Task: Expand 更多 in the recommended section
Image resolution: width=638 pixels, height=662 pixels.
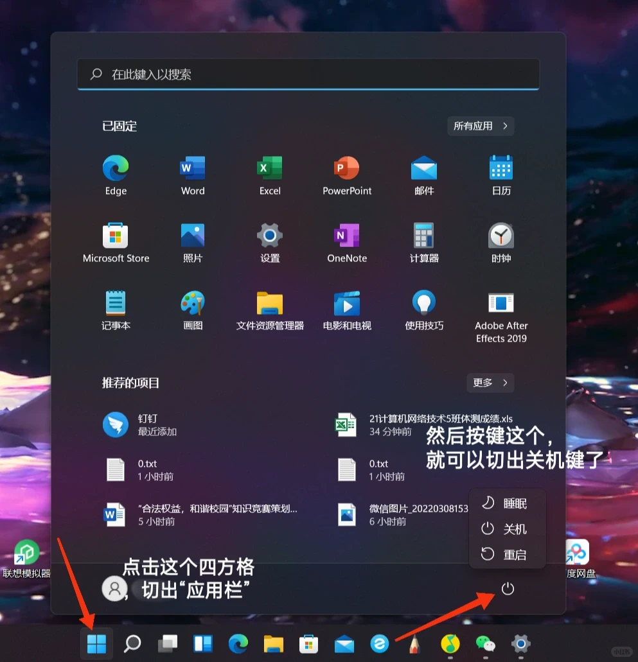Action: pyautogui.click(x=490, y=383)
